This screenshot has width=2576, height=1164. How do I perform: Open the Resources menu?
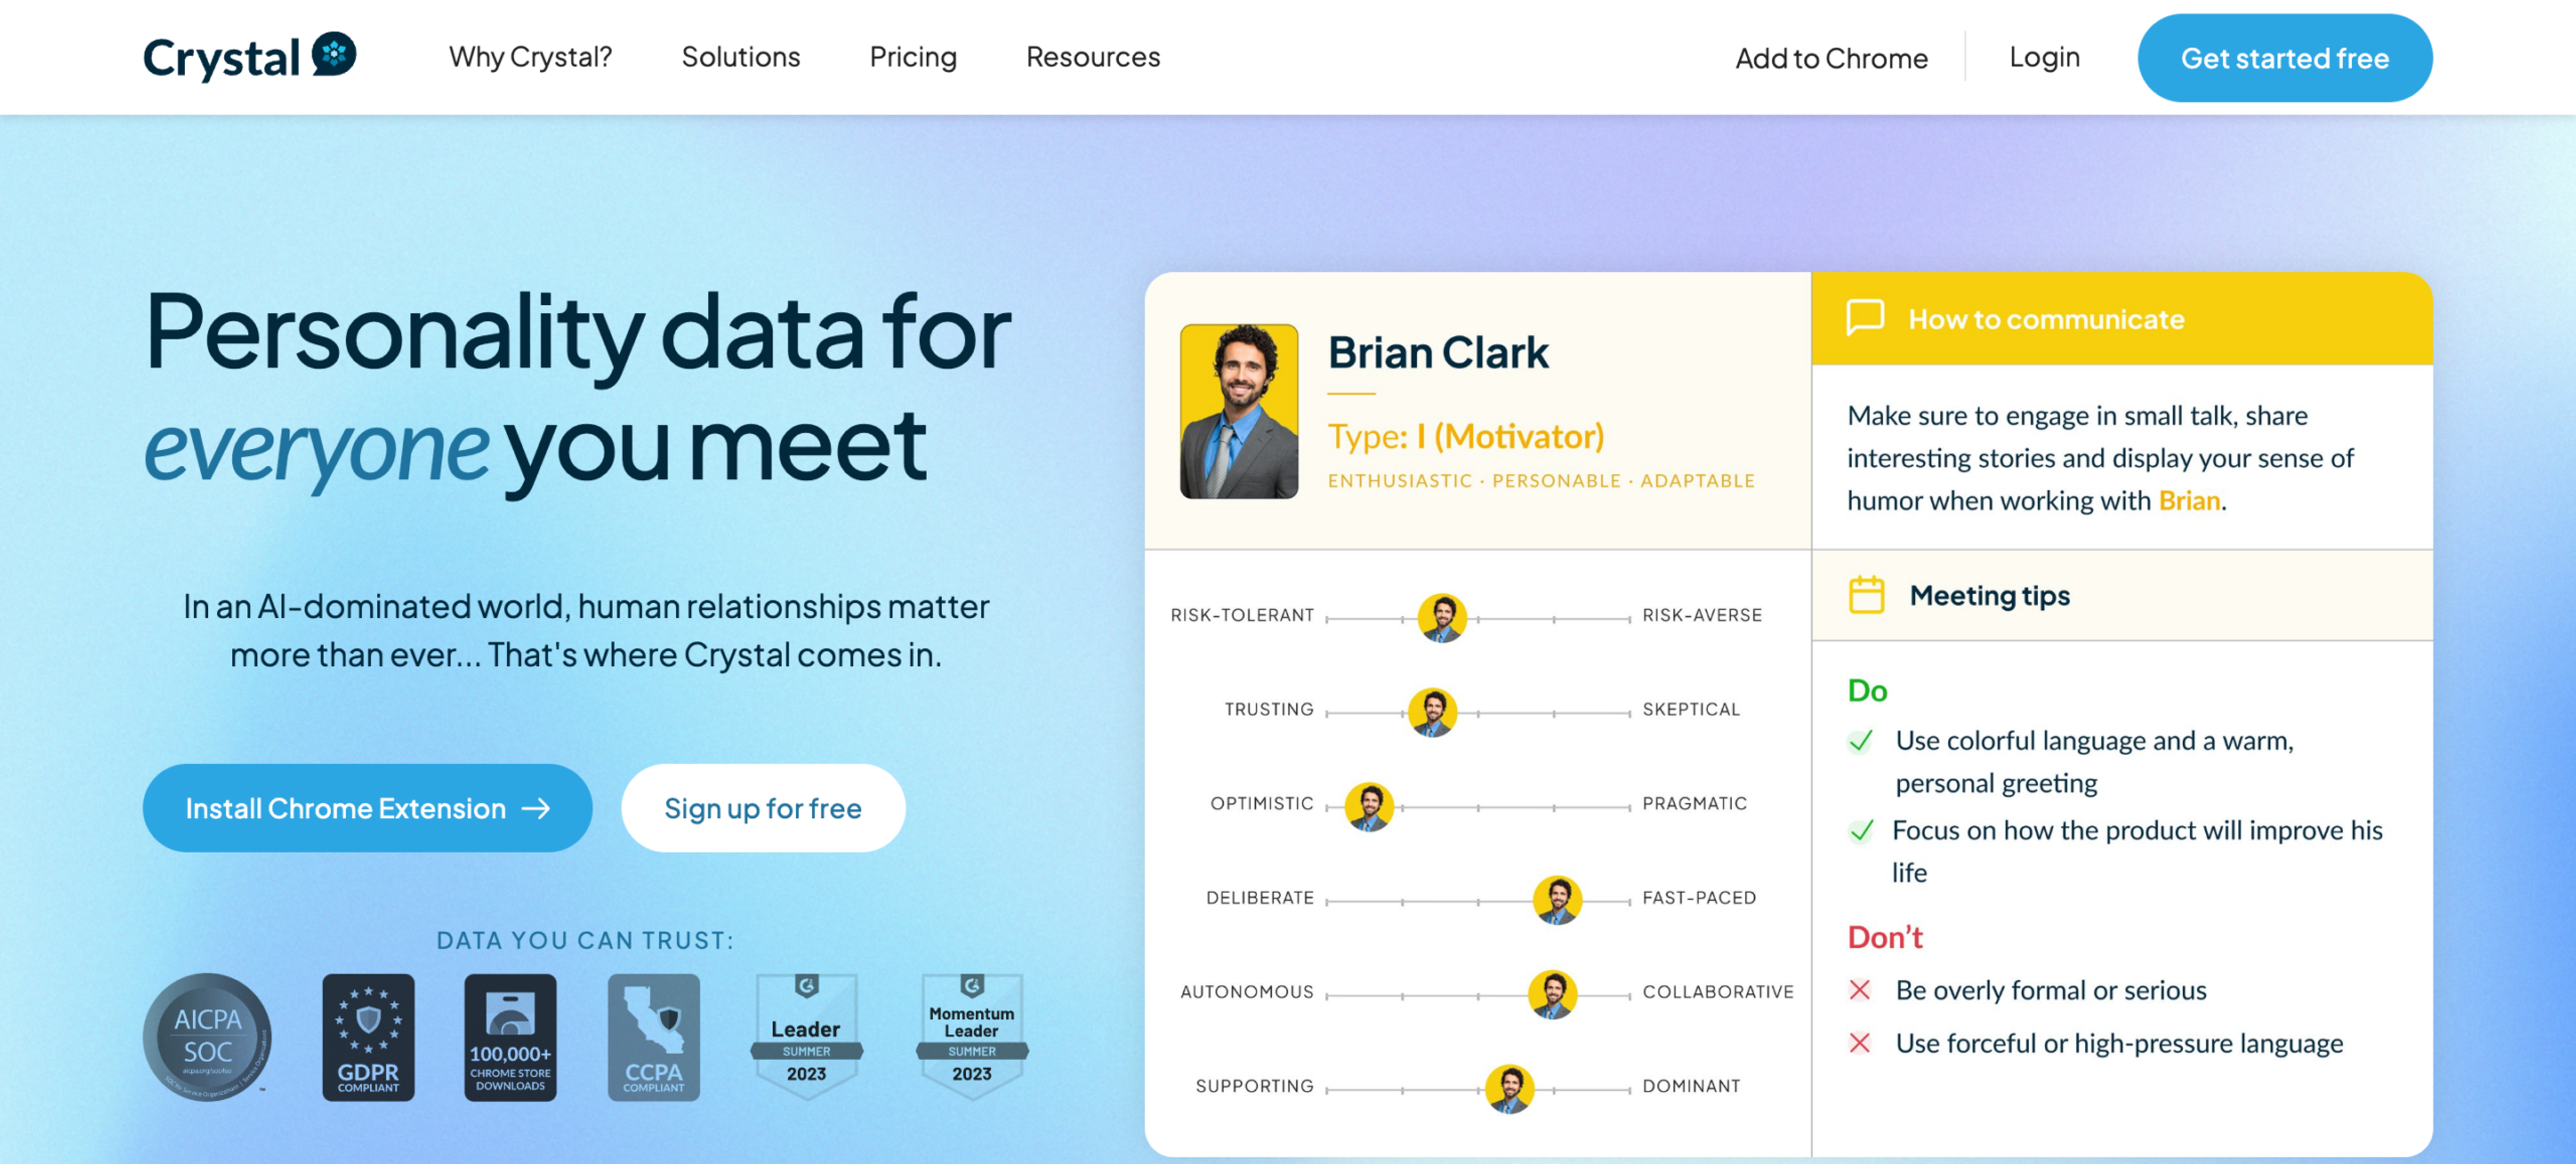tap(1093, 57)
